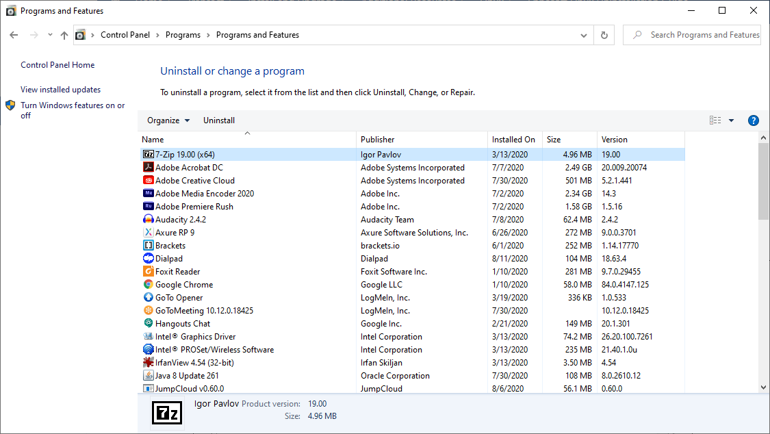The image size is (770, 434).
Task: Expand the view options dropdown arrow
Action: click(731, 120)
